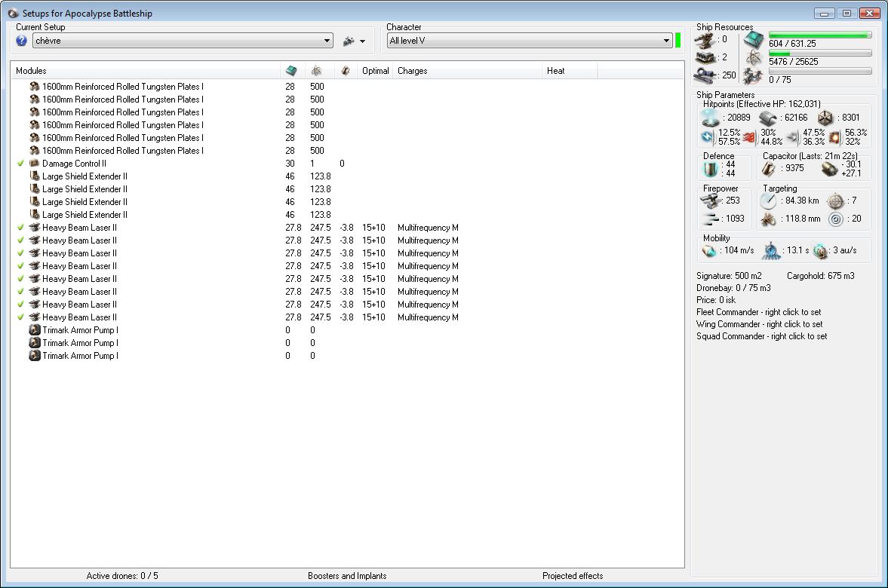Click the turret hardpoints icon in Ship Resources

click(705, 41)
